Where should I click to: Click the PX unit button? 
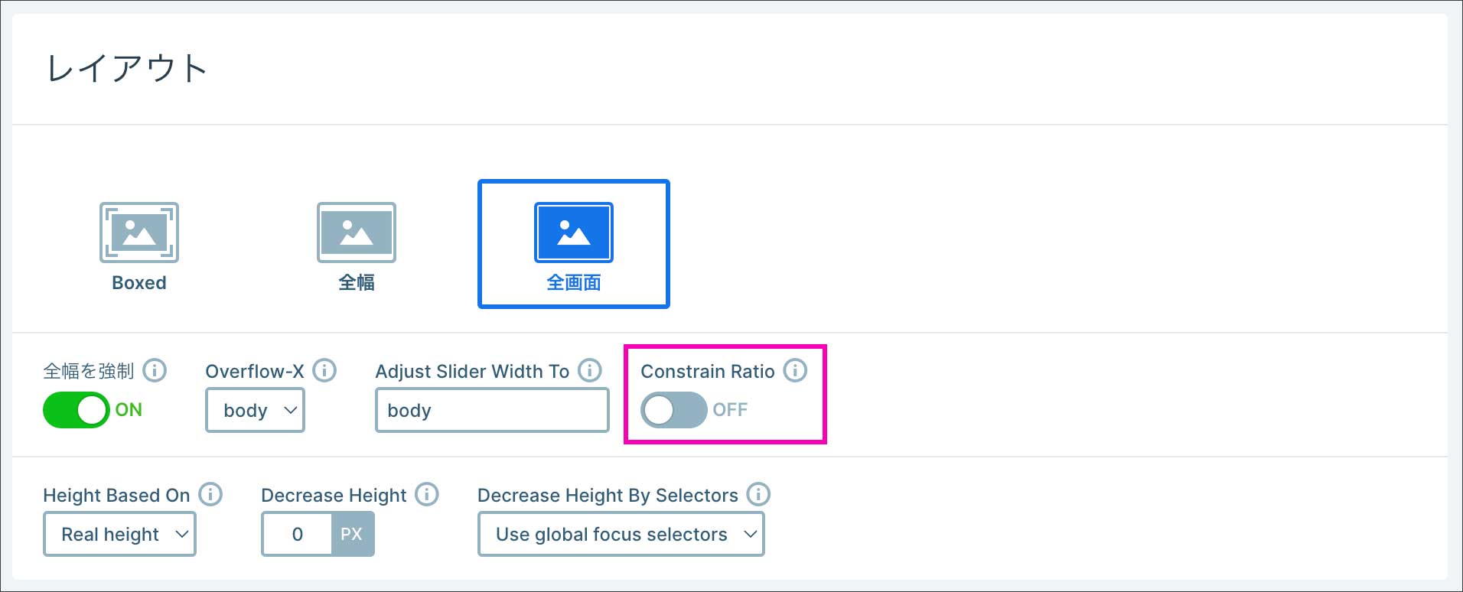click(352, 534)
